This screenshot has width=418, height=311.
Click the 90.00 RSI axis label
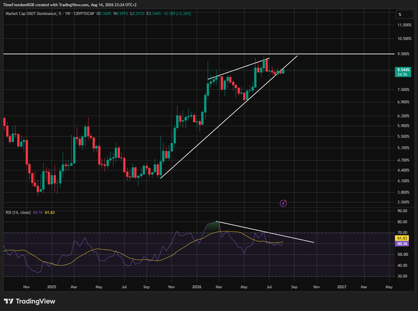click(402, 211)
